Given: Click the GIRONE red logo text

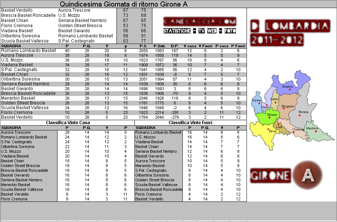Looking at the screenshot, I should (x=270, y=175).
